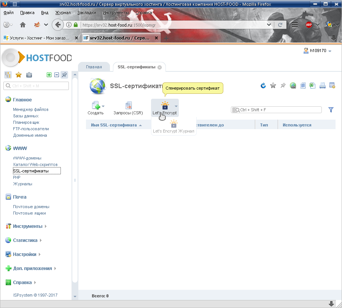Refresh the SSL certificates list
Viewport: 342px width, 308px height.
(x=263, y=85)
